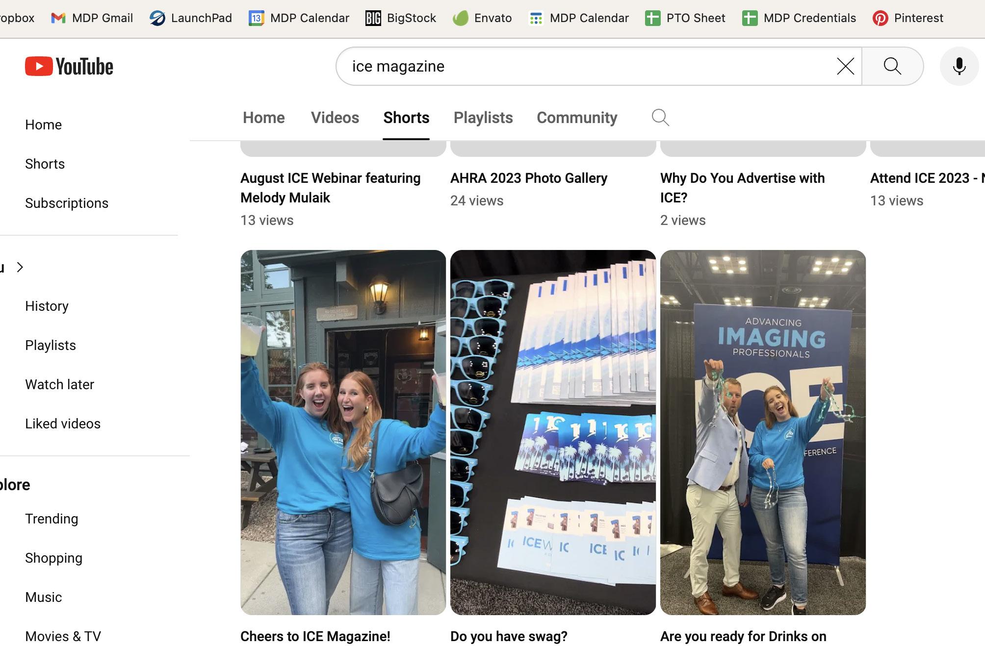Screen dimensions: 985x646
Task: Open MDP Gmail bookmark
Action: pos(92,18)
